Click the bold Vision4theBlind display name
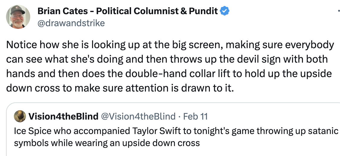Viewport: 340px width, 156px height. [x=63, y=116]
